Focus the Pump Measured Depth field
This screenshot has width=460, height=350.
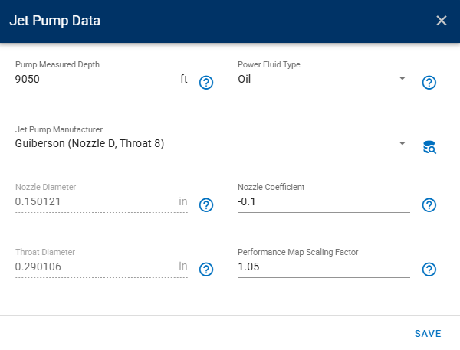point(92,78)
